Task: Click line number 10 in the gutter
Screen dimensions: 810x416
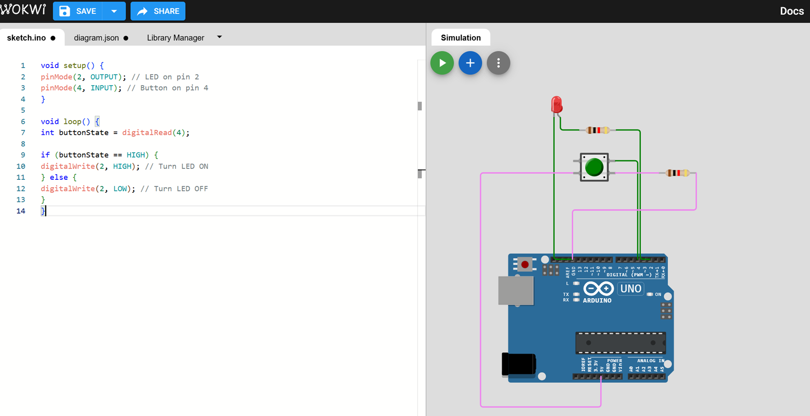Action: [x=21, y=166]
